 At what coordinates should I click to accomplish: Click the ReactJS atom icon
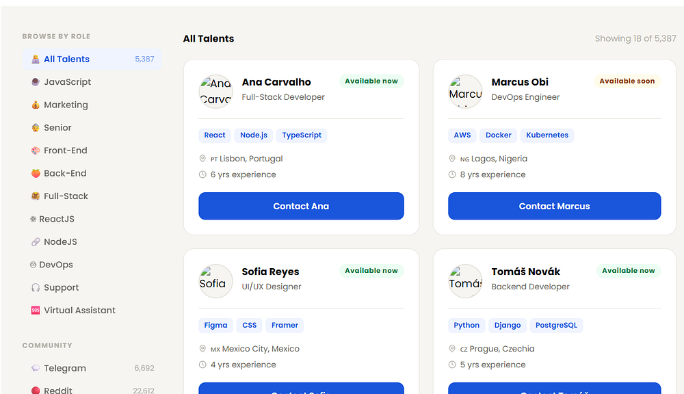pos(33,219)
